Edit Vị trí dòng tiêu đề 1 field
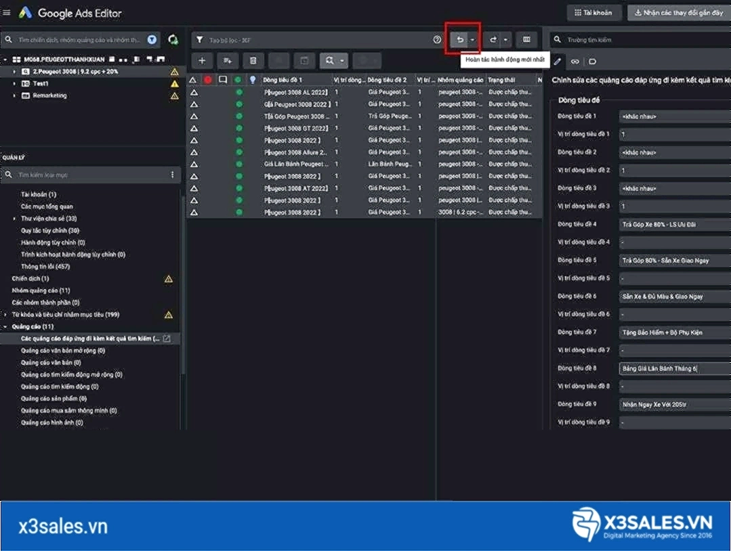The height and width of the screenshot is (551, 731). click(675, 134)
